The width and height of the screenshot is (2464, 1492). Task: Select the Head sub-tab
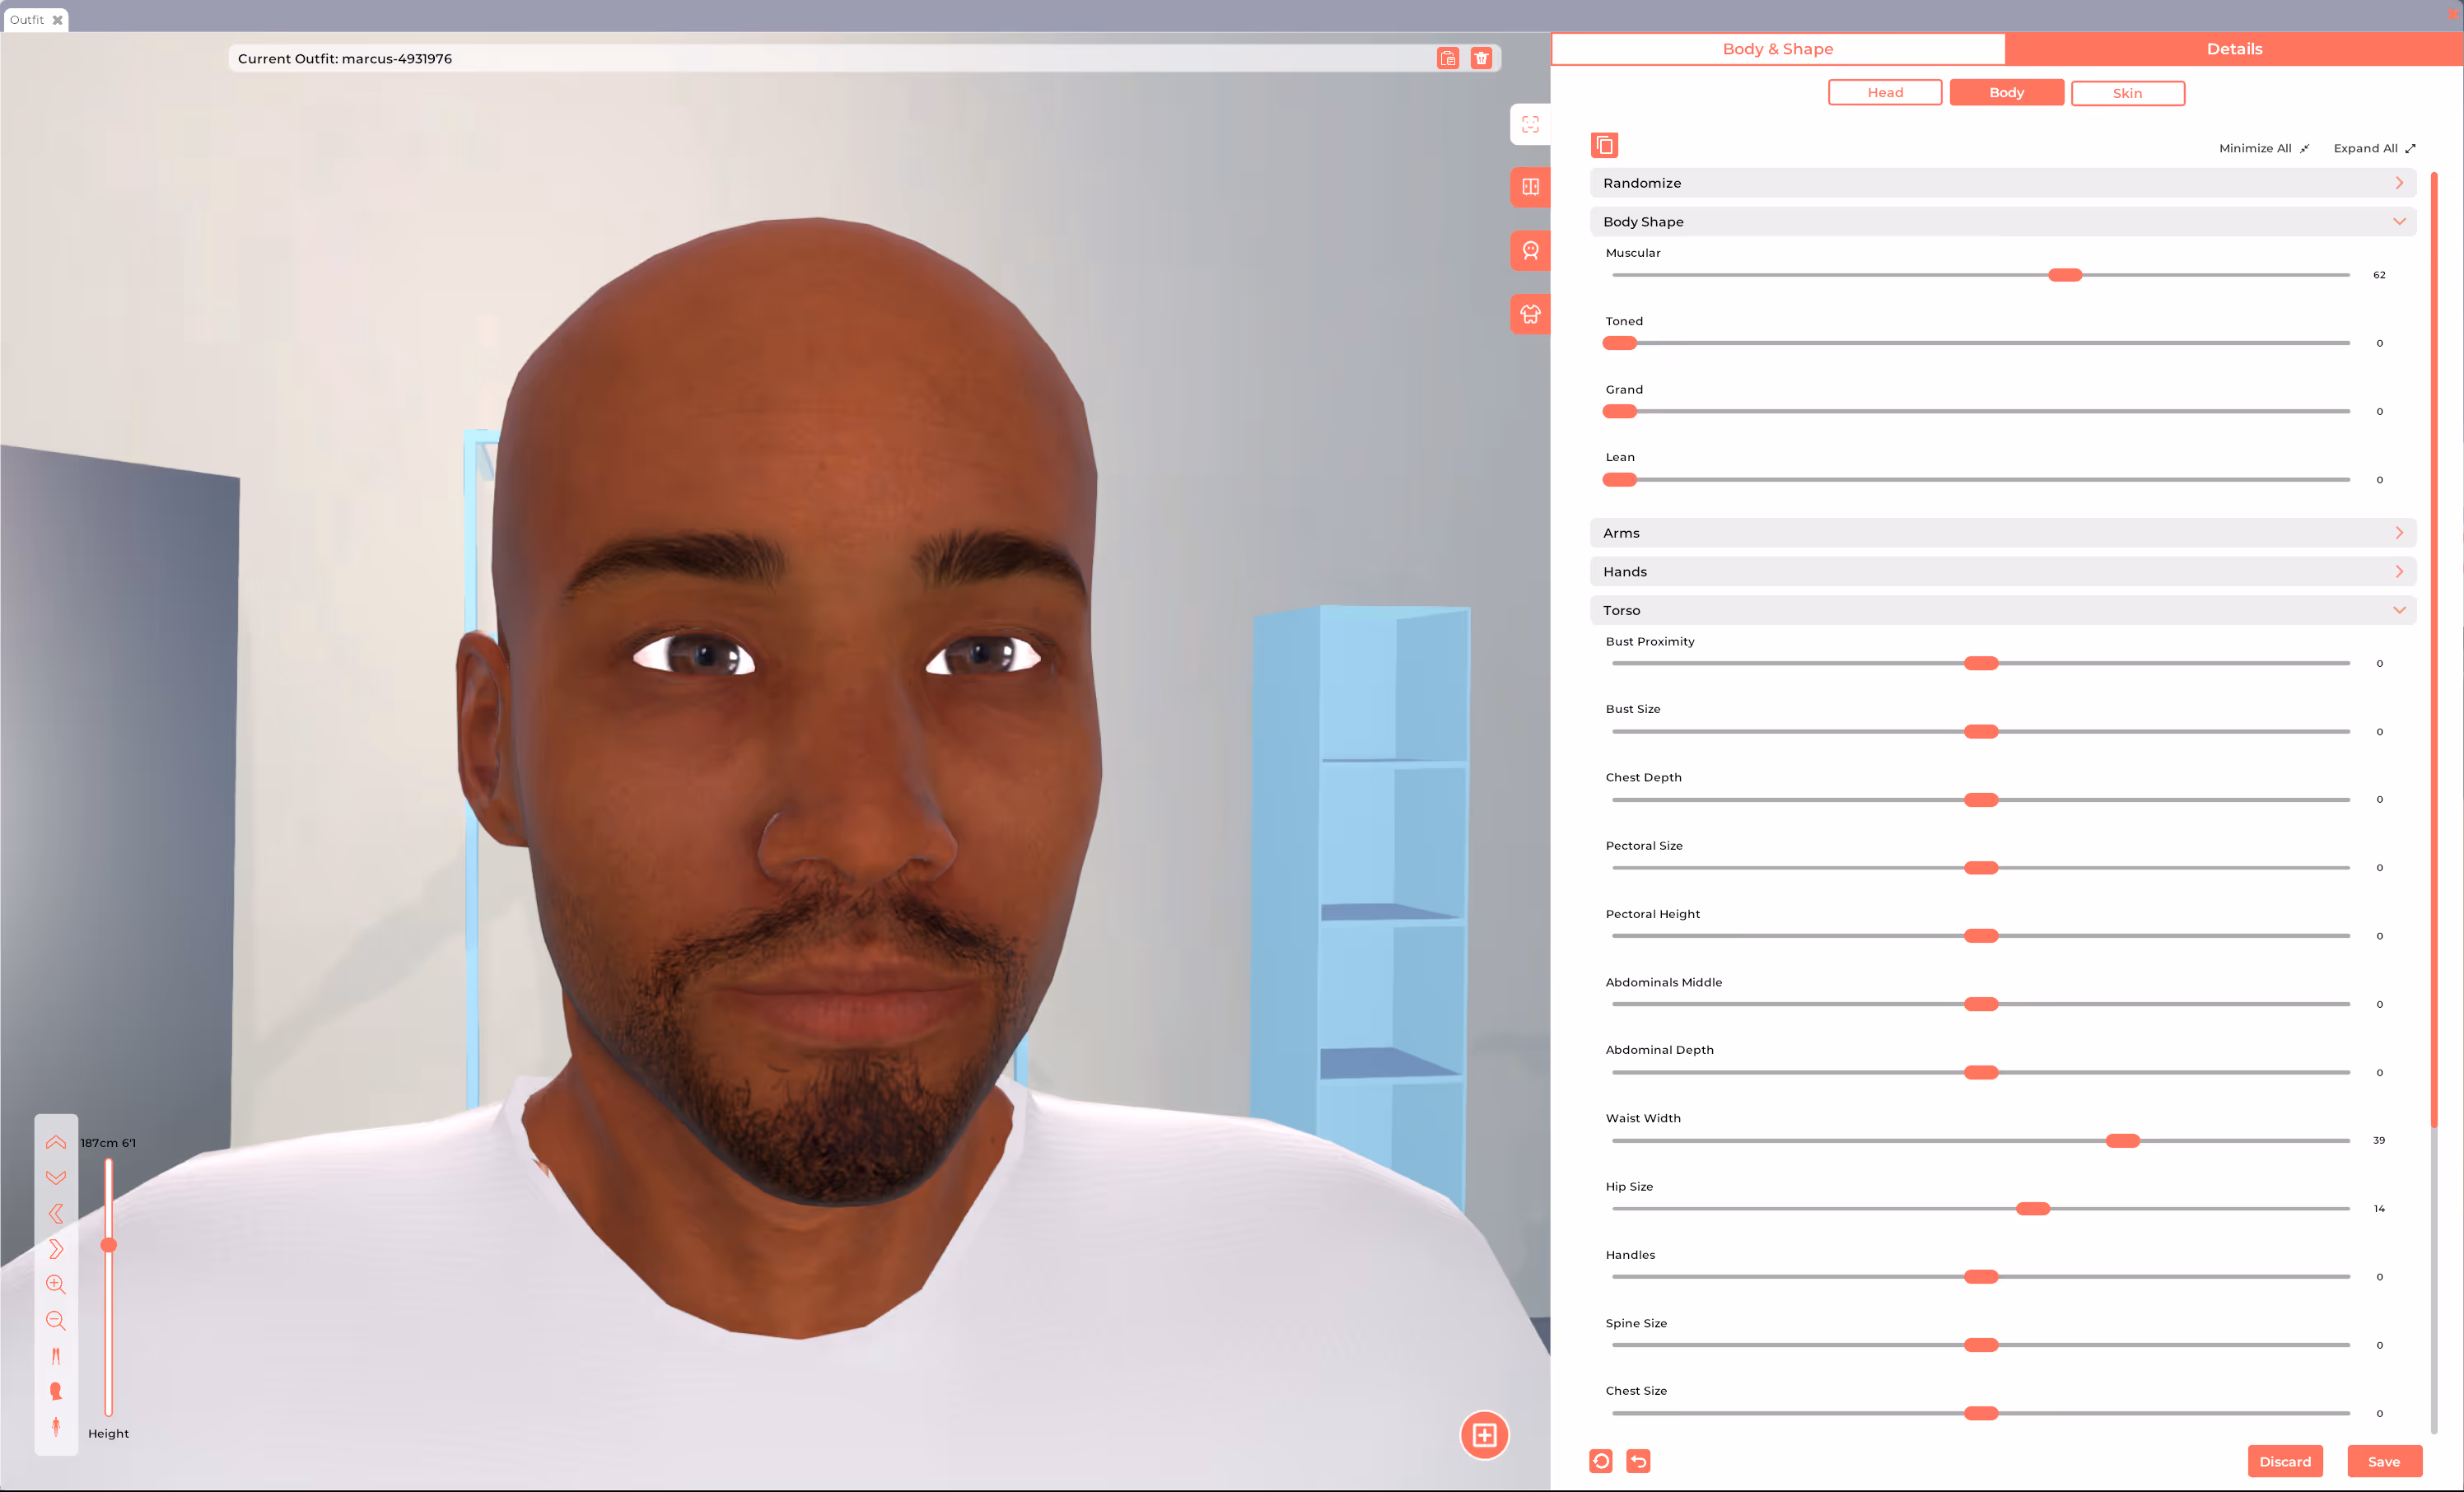(1885, 93)
